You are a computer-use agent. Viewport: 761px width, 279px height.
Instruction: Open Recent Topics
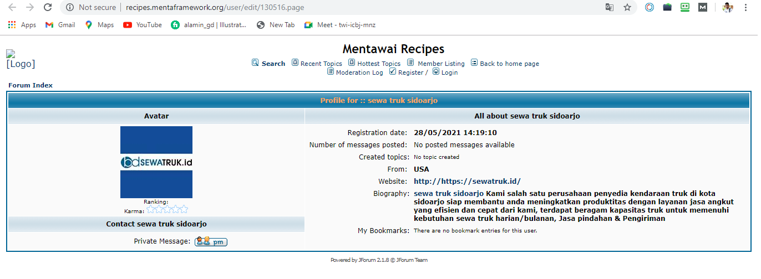(321, 64)
